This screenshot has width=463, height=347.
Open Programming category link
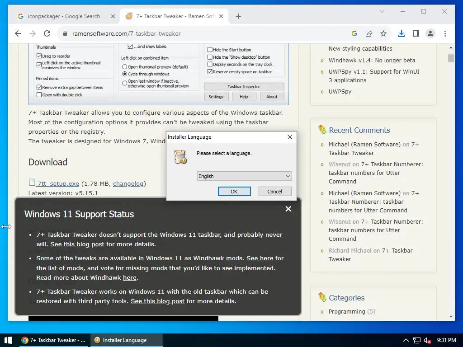click(x=347, y=312)
